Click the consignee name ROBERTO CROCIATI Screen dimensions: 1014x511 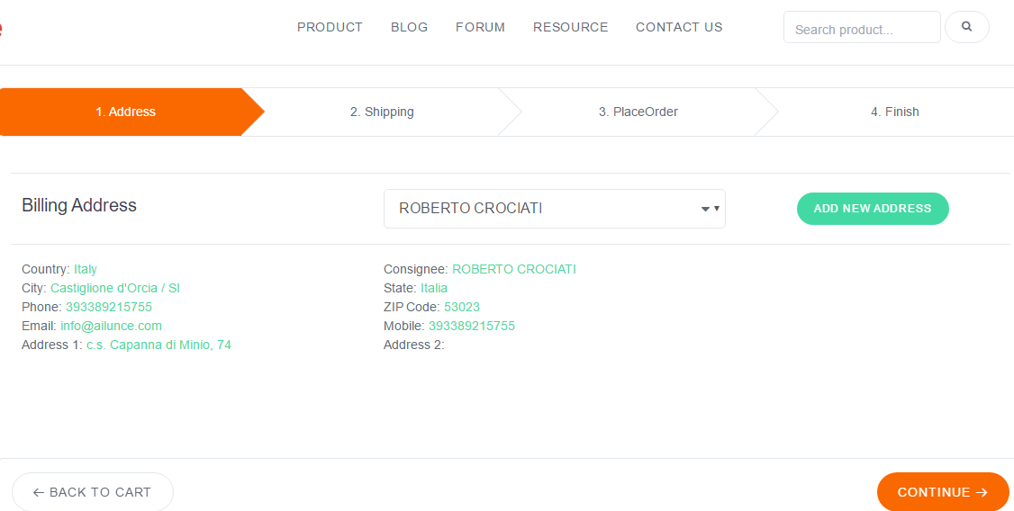pyautogui.click(x=513, y=269)
